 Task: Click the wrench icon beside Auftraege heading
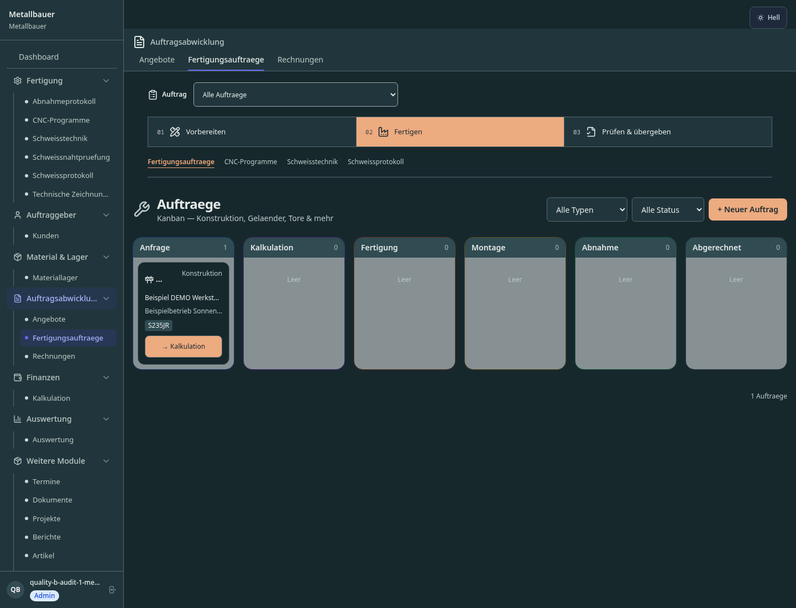click(x=142, y=209)
